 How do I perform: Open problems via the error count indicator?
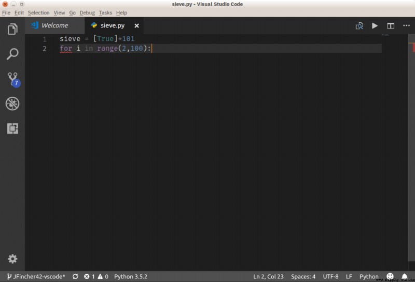pos(89,276)
